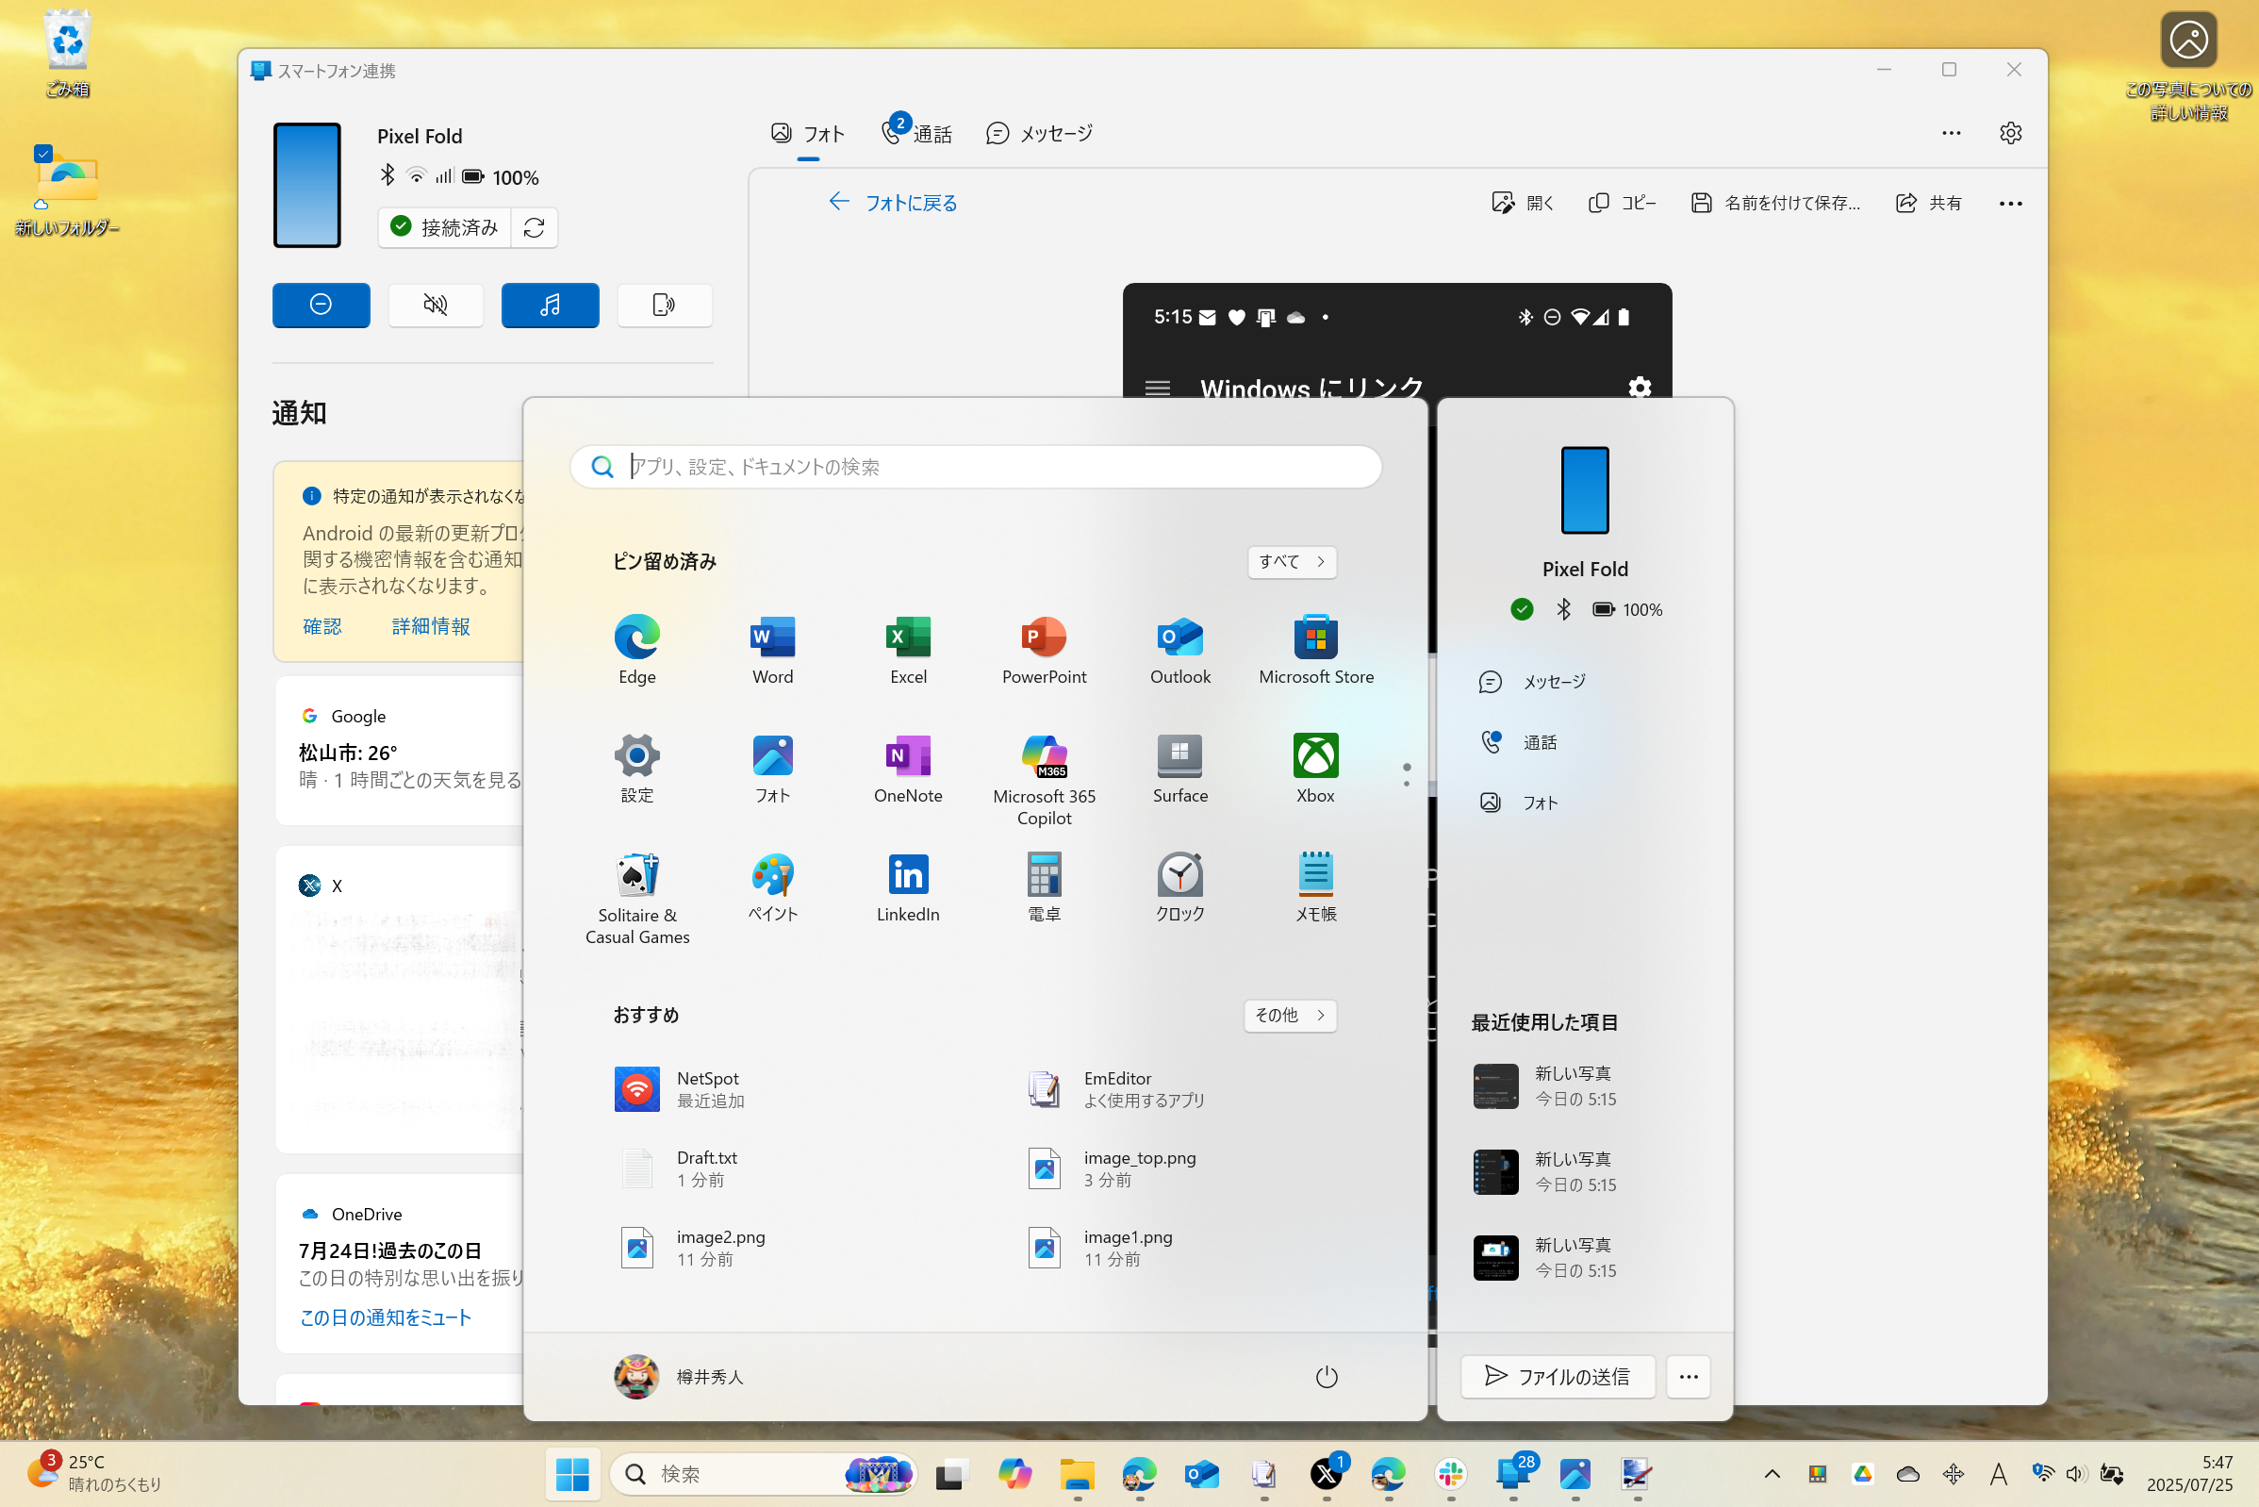Open スマートフォン連携 settings gear

coord(2010,133)
